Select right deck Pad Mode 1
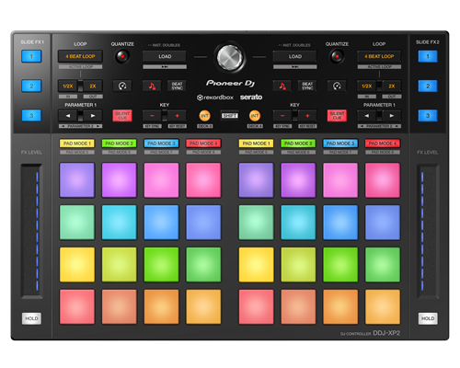460x368 pixels. click(256, 144)
